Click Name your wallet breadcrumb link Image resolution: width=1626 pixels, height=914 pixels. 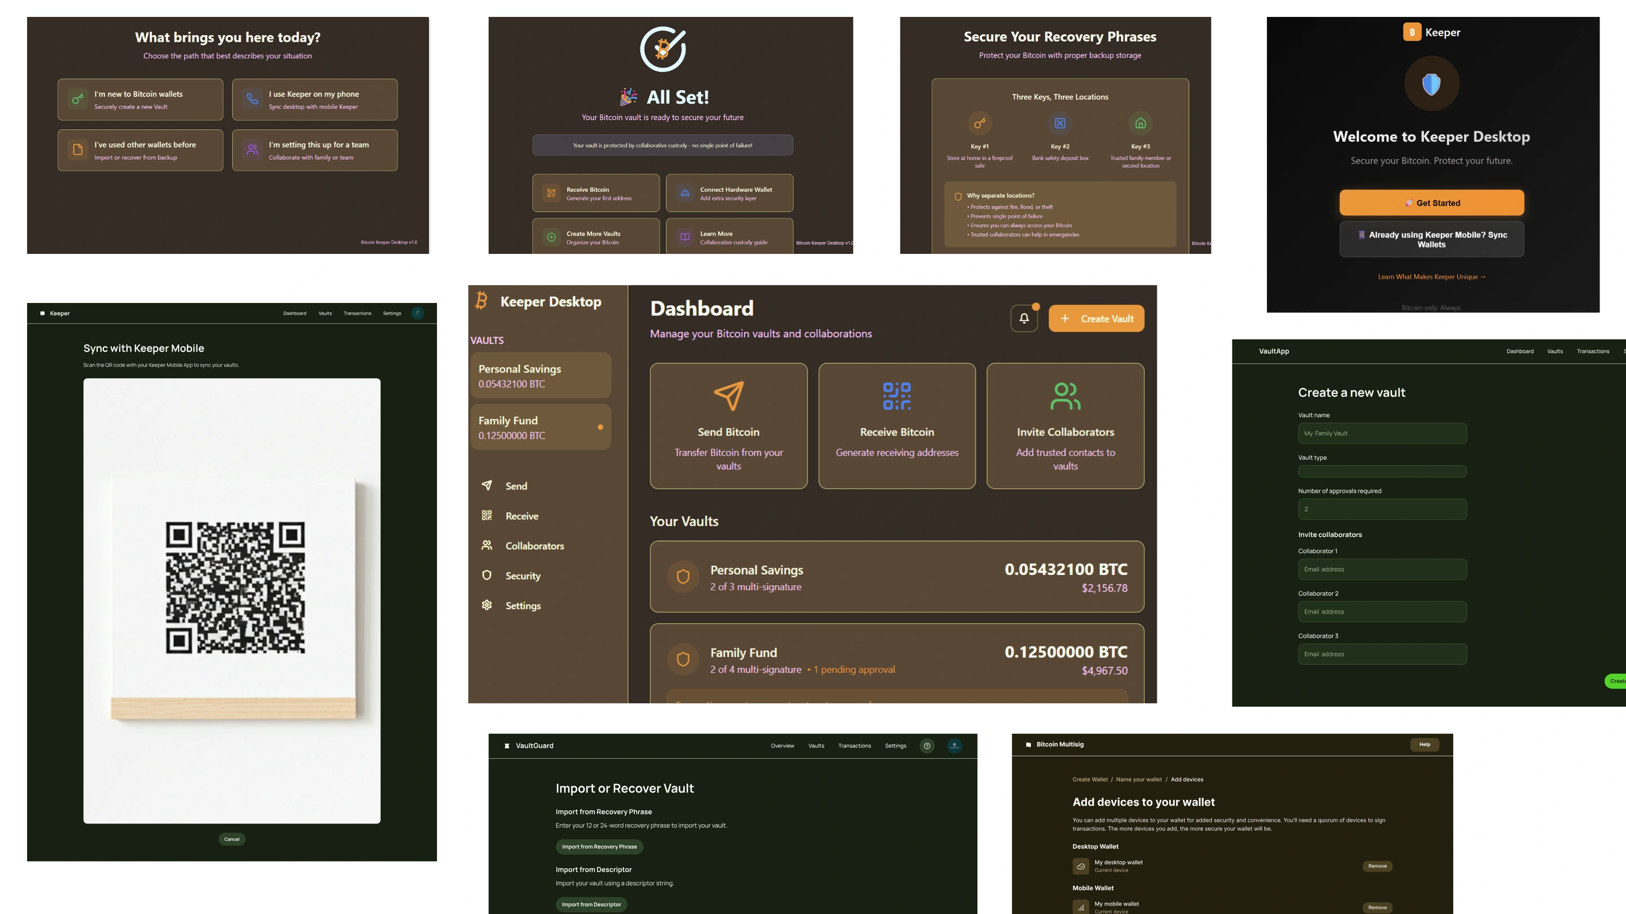[x=1139, y=780]
